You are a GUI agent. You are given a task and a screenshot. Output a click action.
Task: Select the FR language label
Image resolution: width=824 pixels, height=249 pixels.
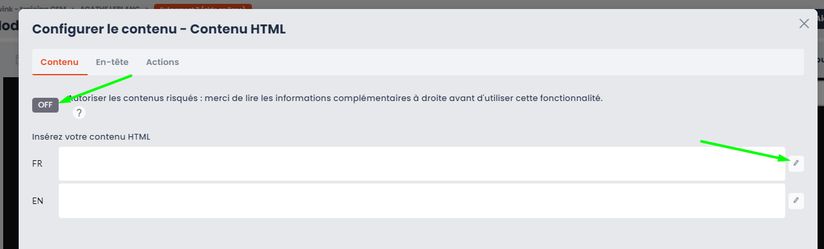tap(37, 163)
